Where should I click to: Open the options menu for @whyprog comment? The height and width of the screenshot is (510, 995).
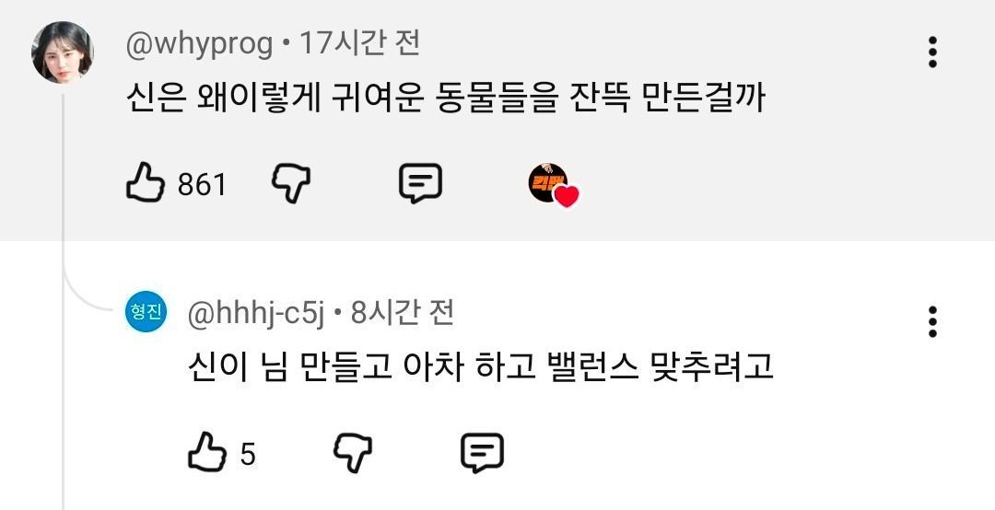pos(932,52)
